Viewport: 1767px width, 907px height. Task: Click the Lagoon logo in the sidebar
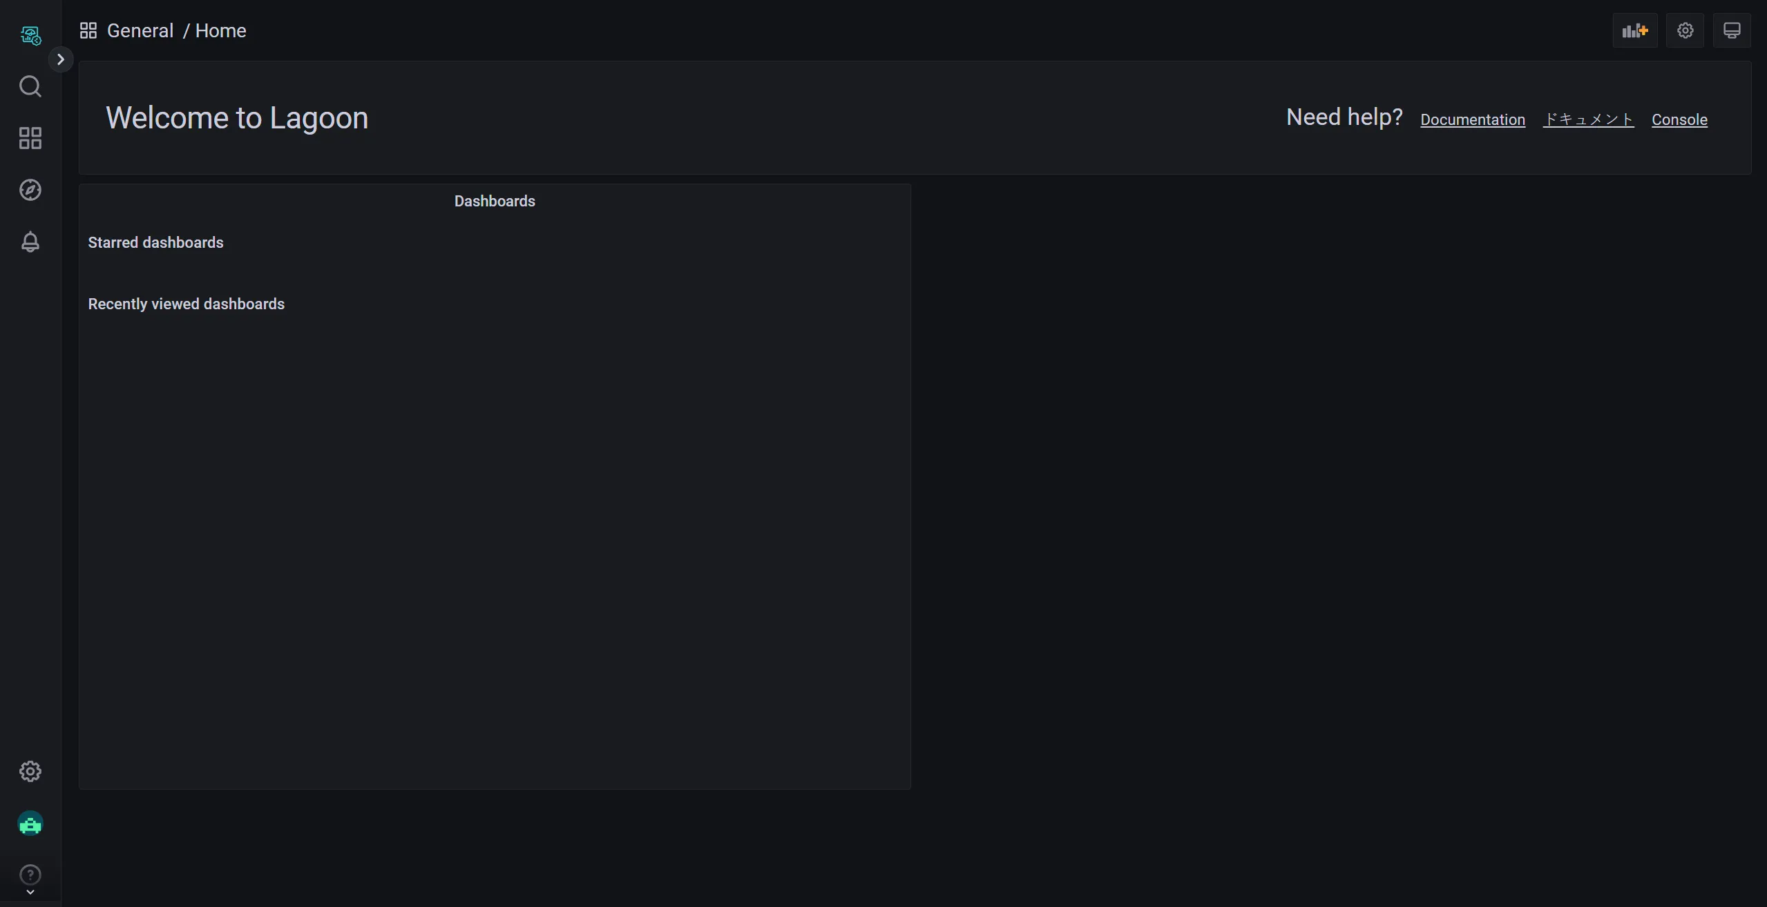click(30, 35)
